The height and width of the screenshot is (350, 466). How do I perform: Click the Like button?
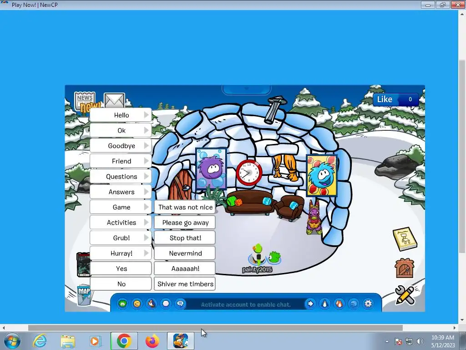396,99
